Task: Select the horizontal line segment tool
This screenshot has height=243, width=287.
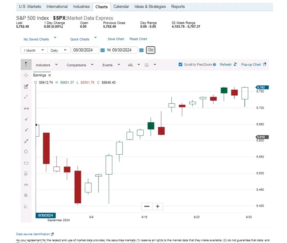Action: pyautogui.click(x=26, y=108)
